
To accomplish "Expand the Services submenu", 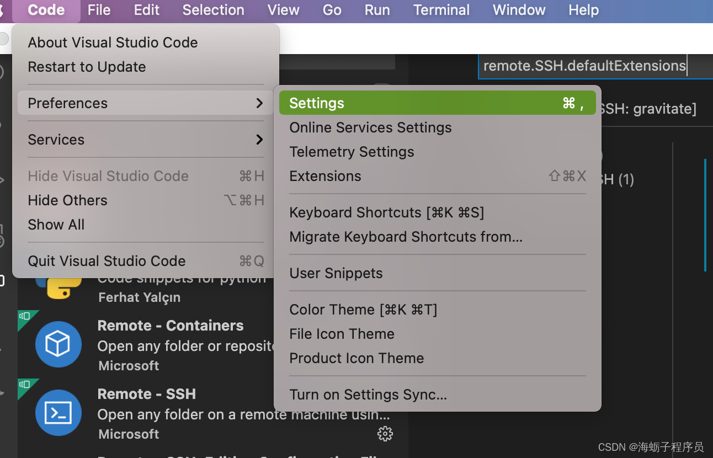I will (x=146, y=140).
